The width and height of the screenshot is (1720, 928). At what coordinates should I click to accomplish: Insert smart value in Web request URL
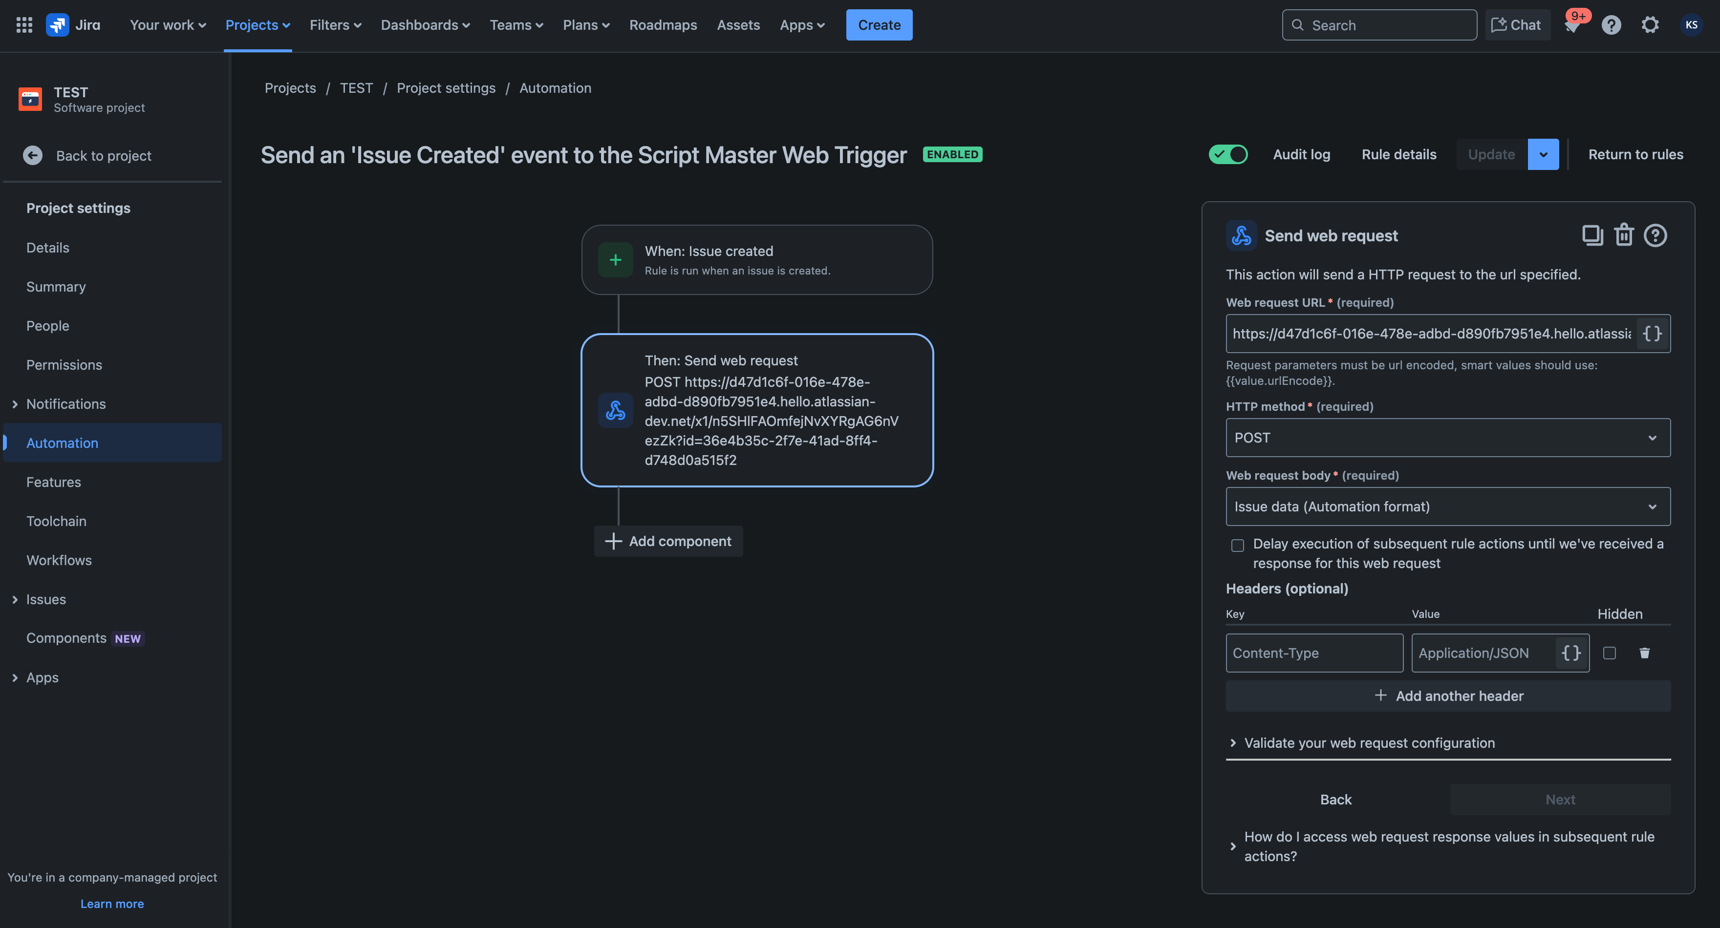pyautogui.click(x=1652, y=334)
